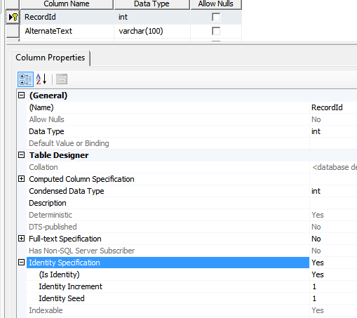Click the int value of Data Type property
This screenshot has height=318, width=357.
pyautogui.click(x=333, y=131)
